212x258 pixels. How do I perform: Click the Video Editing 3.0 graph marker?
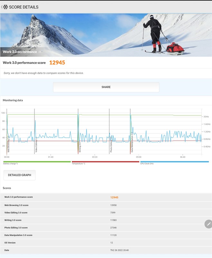coord(36,144)
